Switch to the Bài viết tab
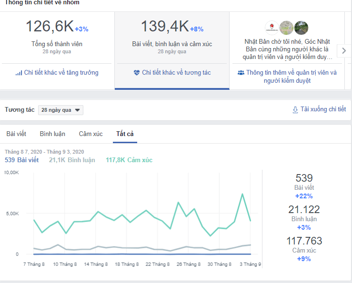The image size is (352, 283). pyautogui.click(x=16, y=134)
